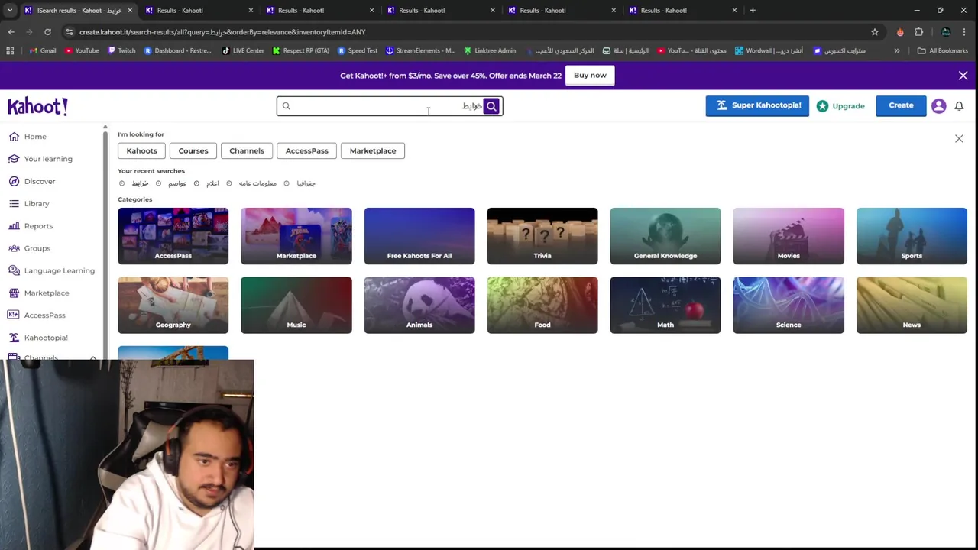Open the Music category card
Viewport: 978px width, 550px height.
pos(296,305)
